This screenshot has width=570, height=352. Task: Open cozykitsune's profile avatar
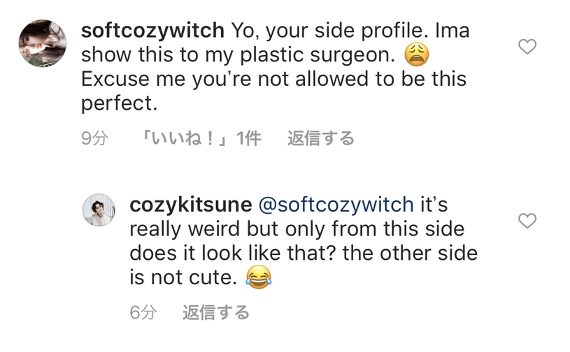pyautogui.click(x=99, y=210)
